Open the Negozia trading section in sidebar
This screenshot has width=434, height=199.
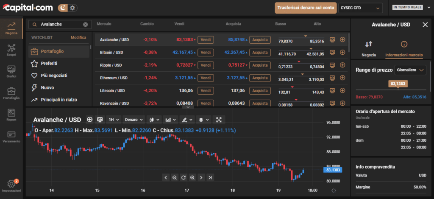click(11, 28)
